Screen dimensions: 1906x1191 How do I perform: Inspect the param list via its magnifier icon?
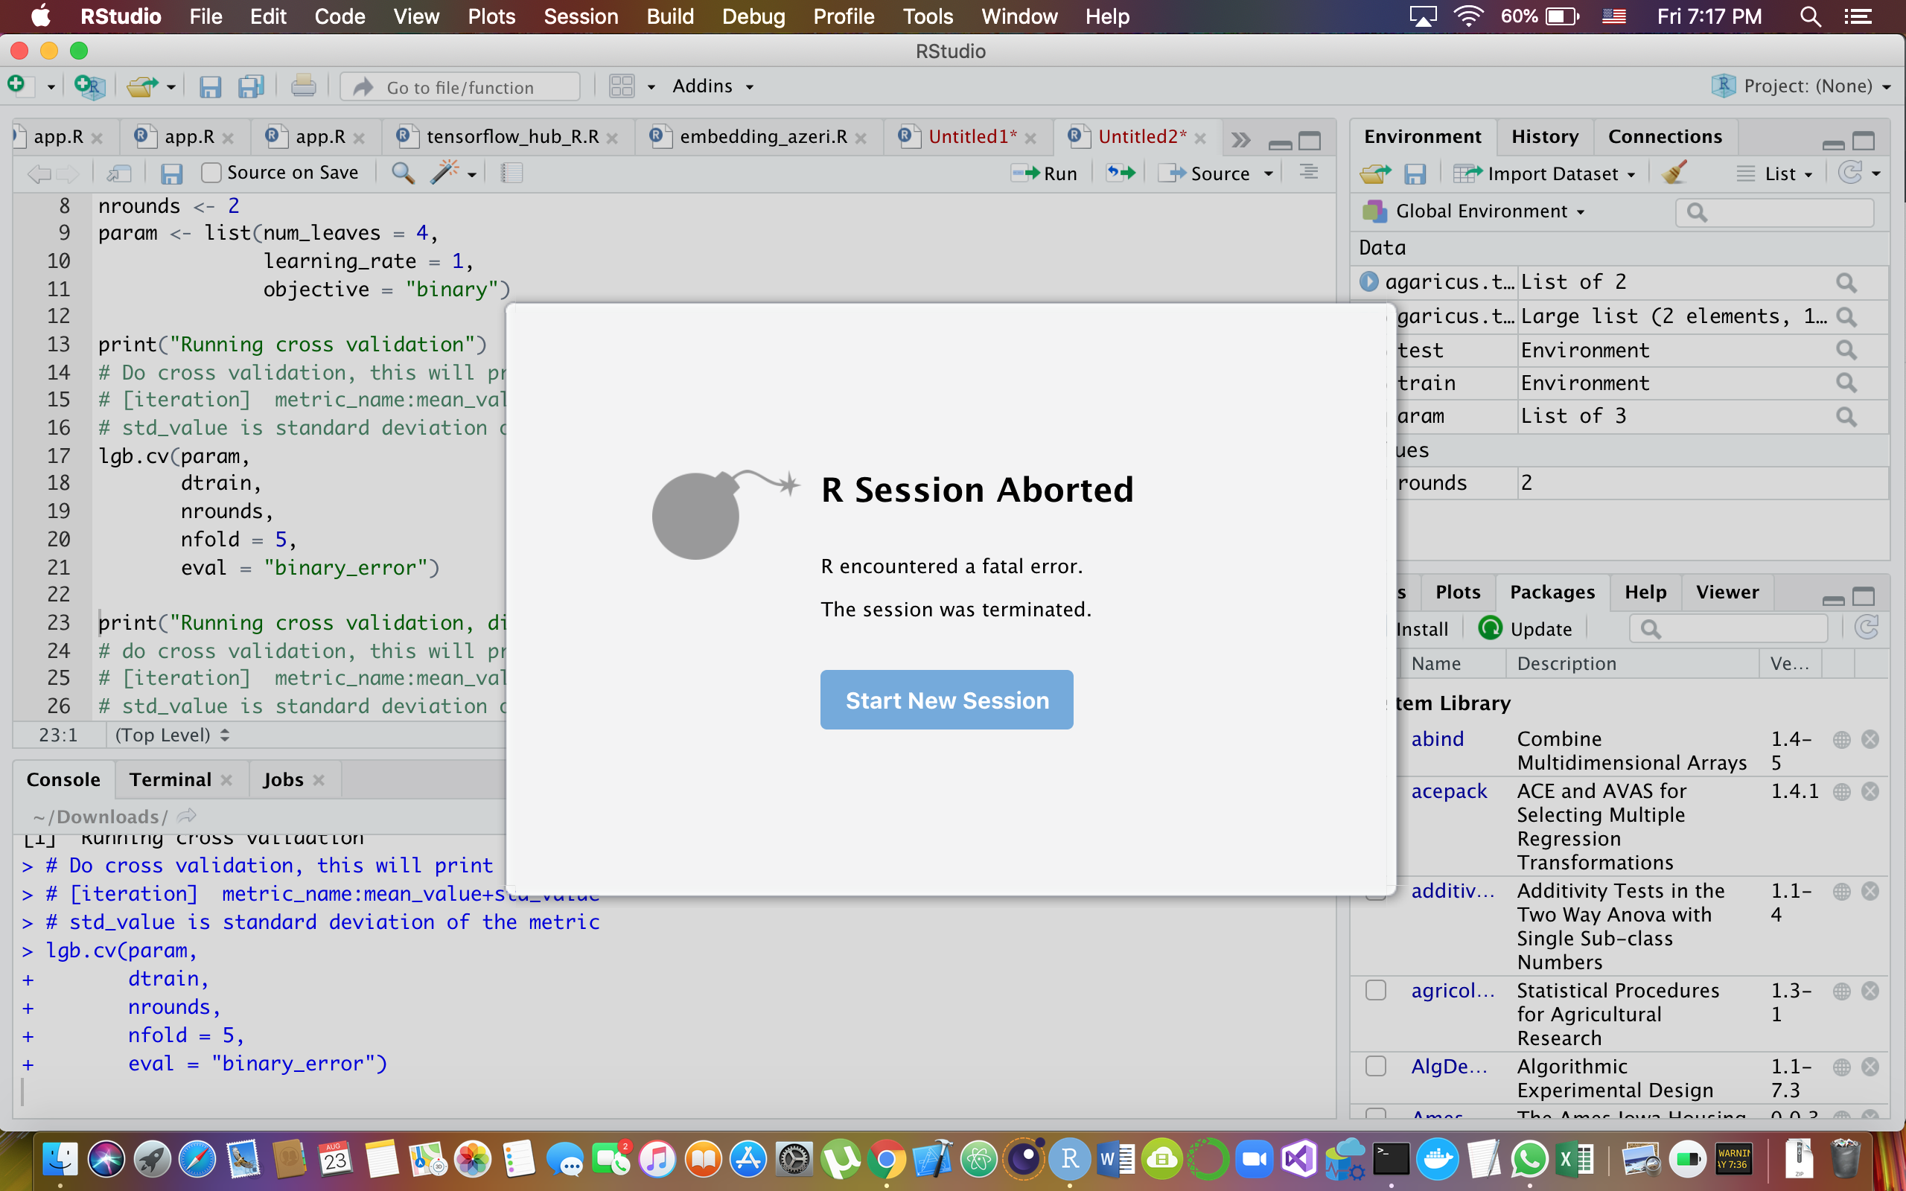tap(1847, 416)
